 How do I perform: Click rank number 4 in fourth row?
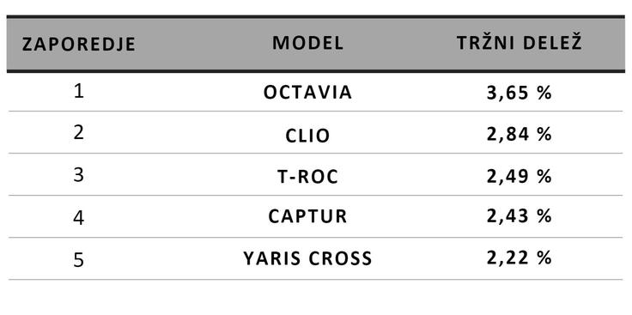[x=79, y=218]
